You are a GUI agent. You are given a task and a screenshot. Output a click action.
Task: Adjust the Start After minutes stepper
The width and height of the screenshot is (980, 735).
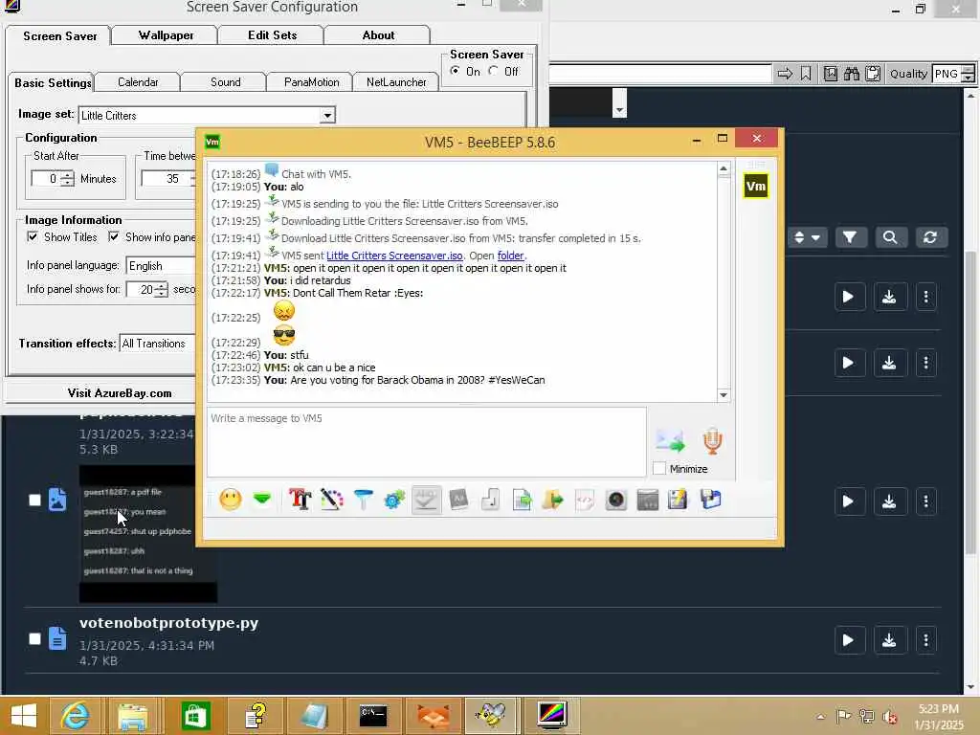(x=67, y=179)
